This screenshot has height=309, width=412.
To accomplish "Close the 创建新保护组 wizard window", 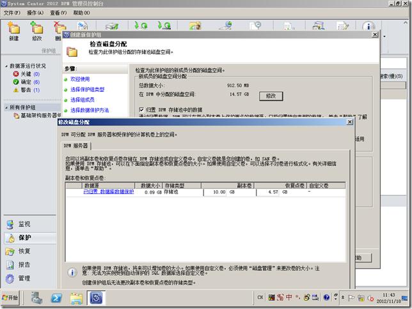I will pyautogui.click(x=375, y=34).
